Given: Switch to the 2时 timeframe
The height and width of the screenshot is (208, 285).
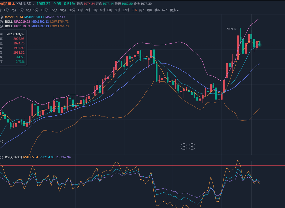Looking at the screenshot, I should pos(88,10).
